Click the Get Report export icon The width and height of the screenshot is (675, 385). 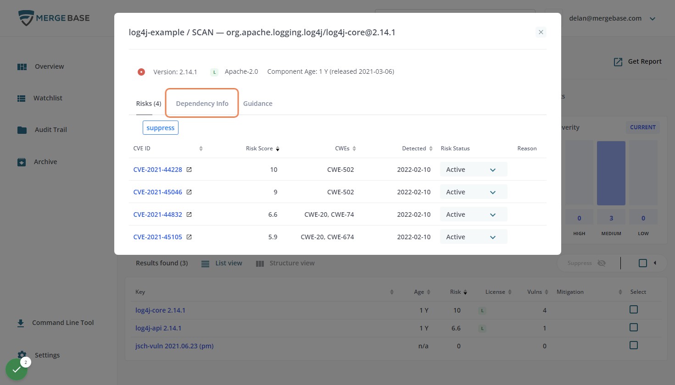pyautogui.click(x=618, y=62)
